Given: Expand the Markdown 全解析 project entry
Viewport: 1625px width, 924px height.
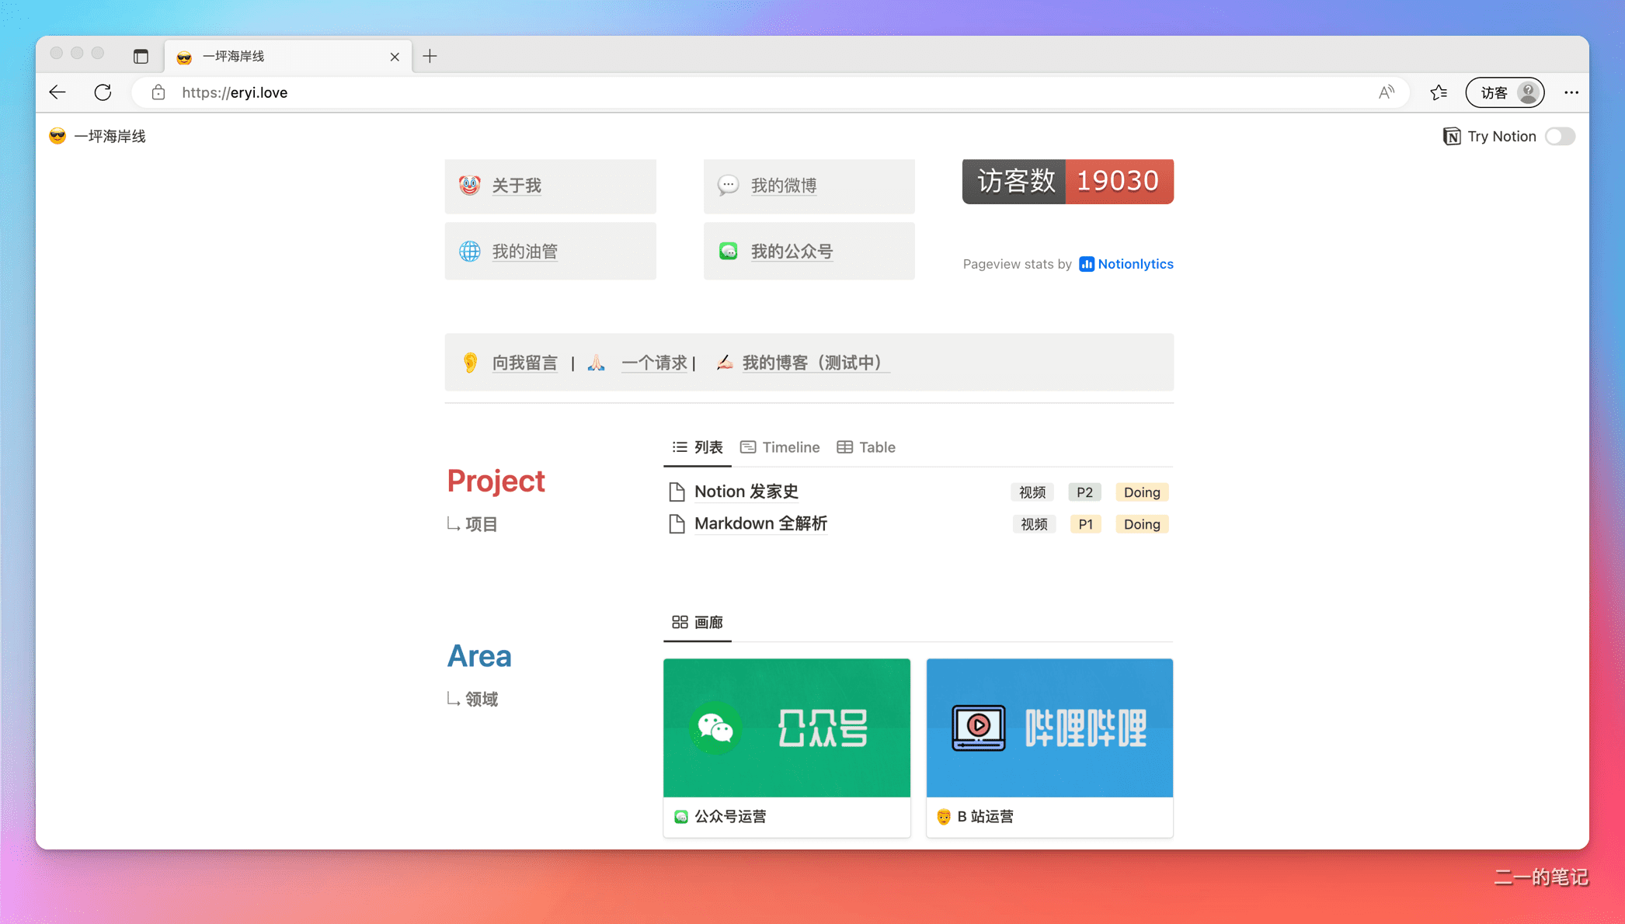Looking at the screenshot, I should coord(760,523).
